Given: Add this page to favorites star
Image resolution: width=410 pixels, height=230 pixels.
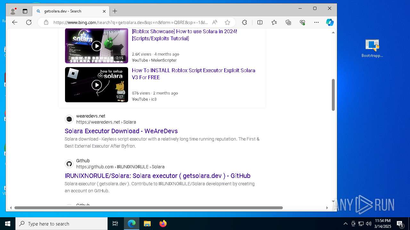Looking at the screenshot, I should pyautogui.click(x=227, y=22).
